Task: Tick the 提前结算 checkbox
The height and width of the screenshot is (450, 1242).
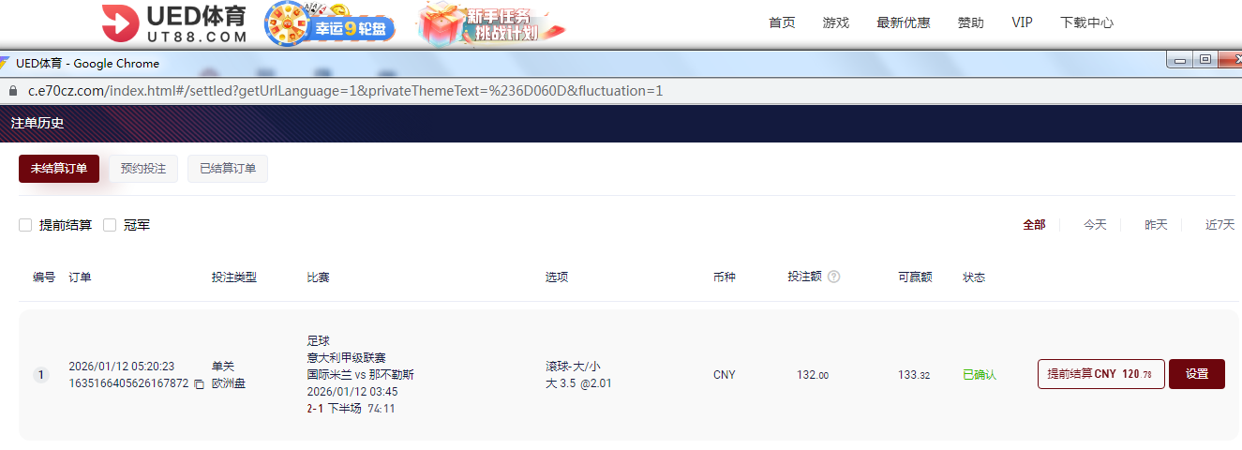Action: coord(25,225)
